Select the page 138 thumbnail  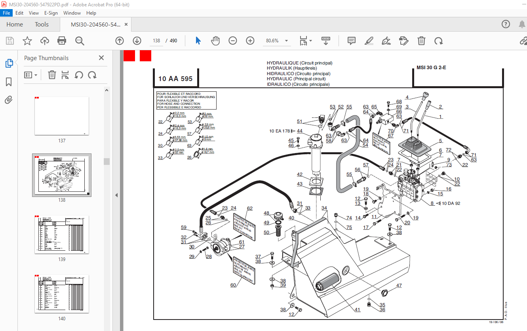(62, 175)
